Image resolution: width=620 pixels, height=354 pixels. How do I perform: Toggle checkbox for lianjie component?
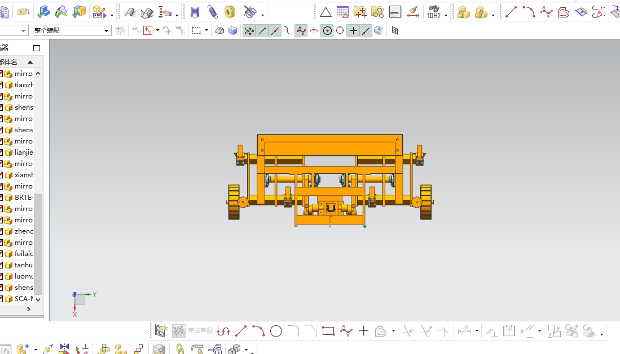1,153
